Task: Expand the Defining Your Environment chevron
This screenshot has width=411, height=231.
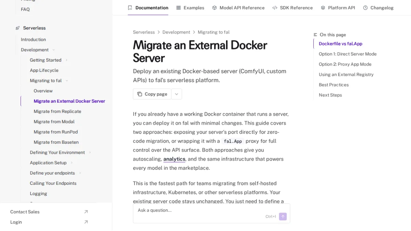Action: click(x=90, y=153)
